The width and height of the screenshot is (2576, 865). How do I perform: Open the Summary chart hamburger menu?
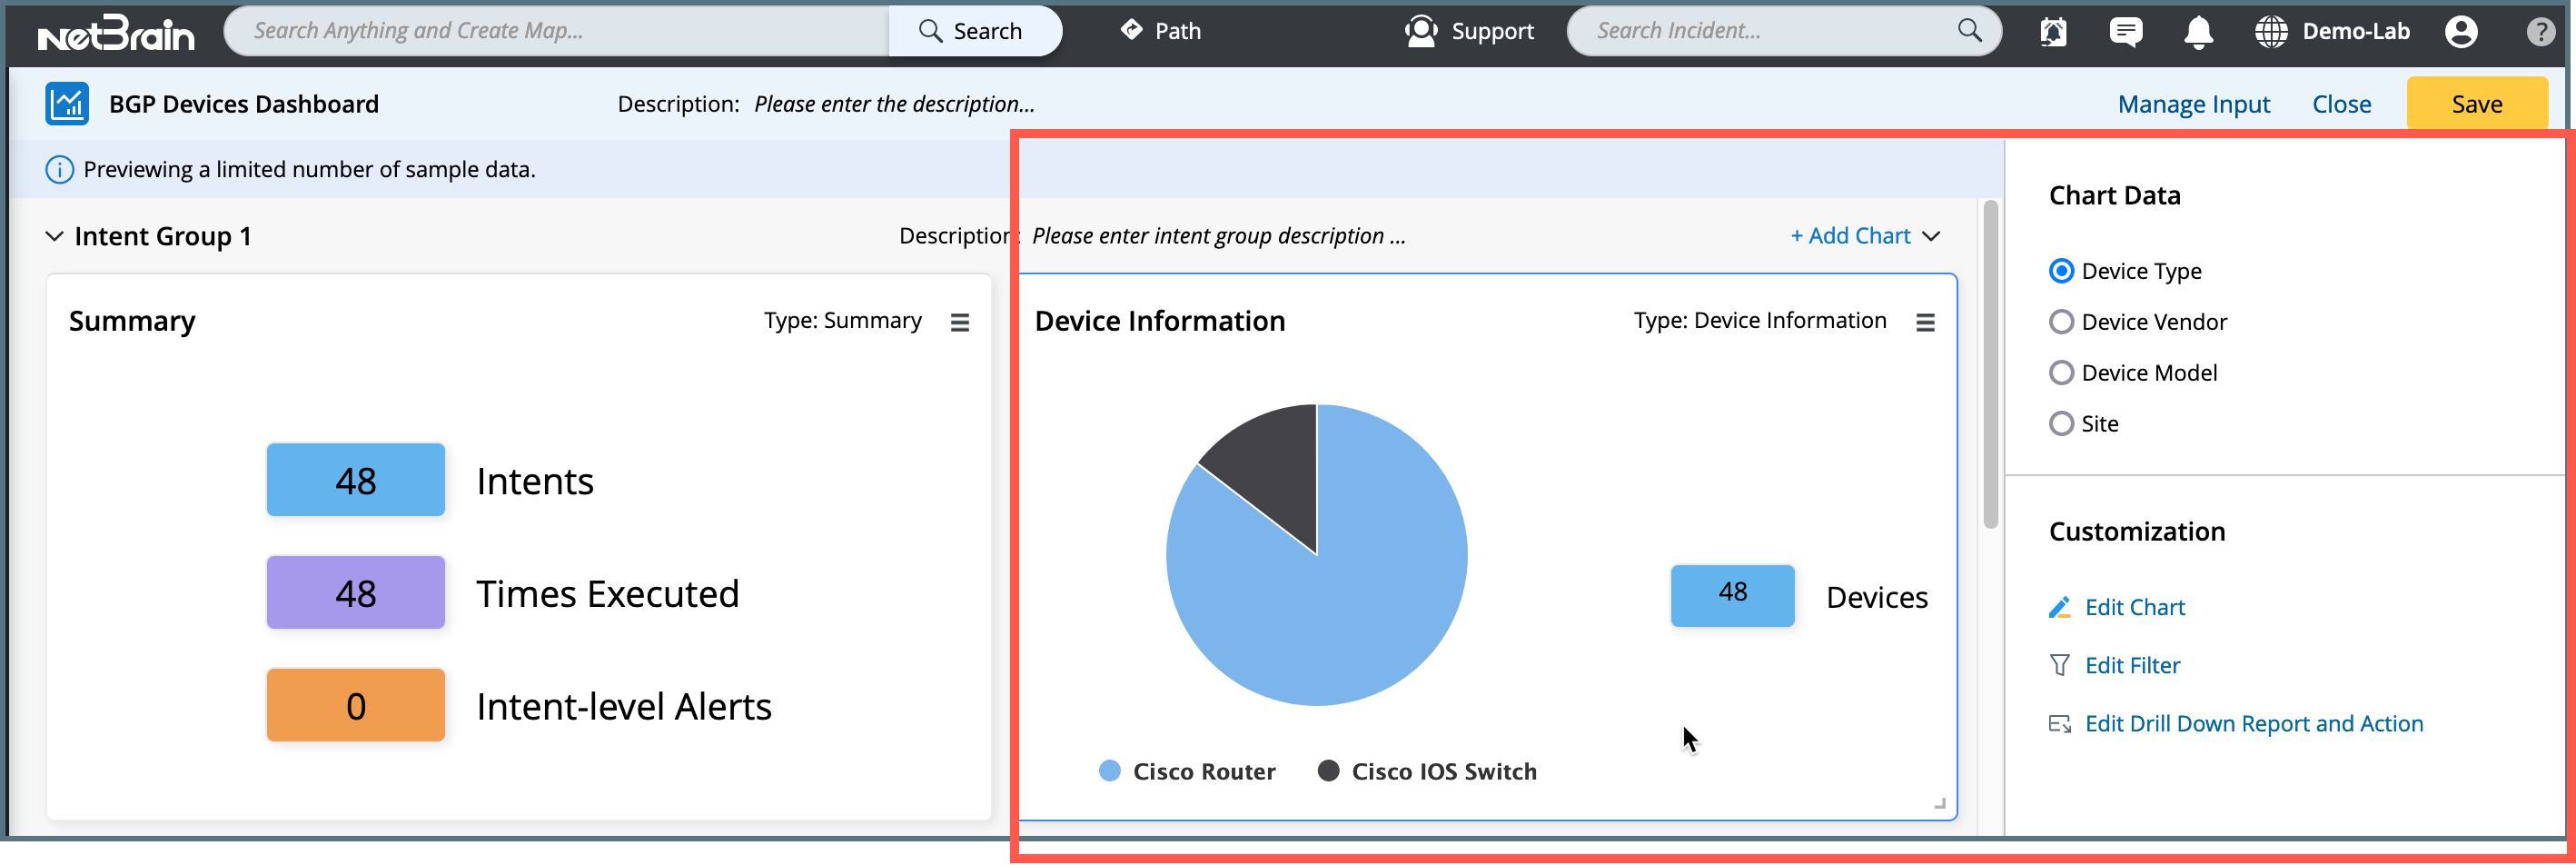960,322
